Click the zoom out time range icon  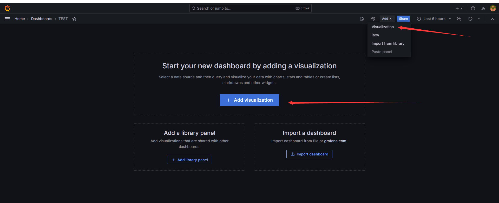(x=459, y=19)
